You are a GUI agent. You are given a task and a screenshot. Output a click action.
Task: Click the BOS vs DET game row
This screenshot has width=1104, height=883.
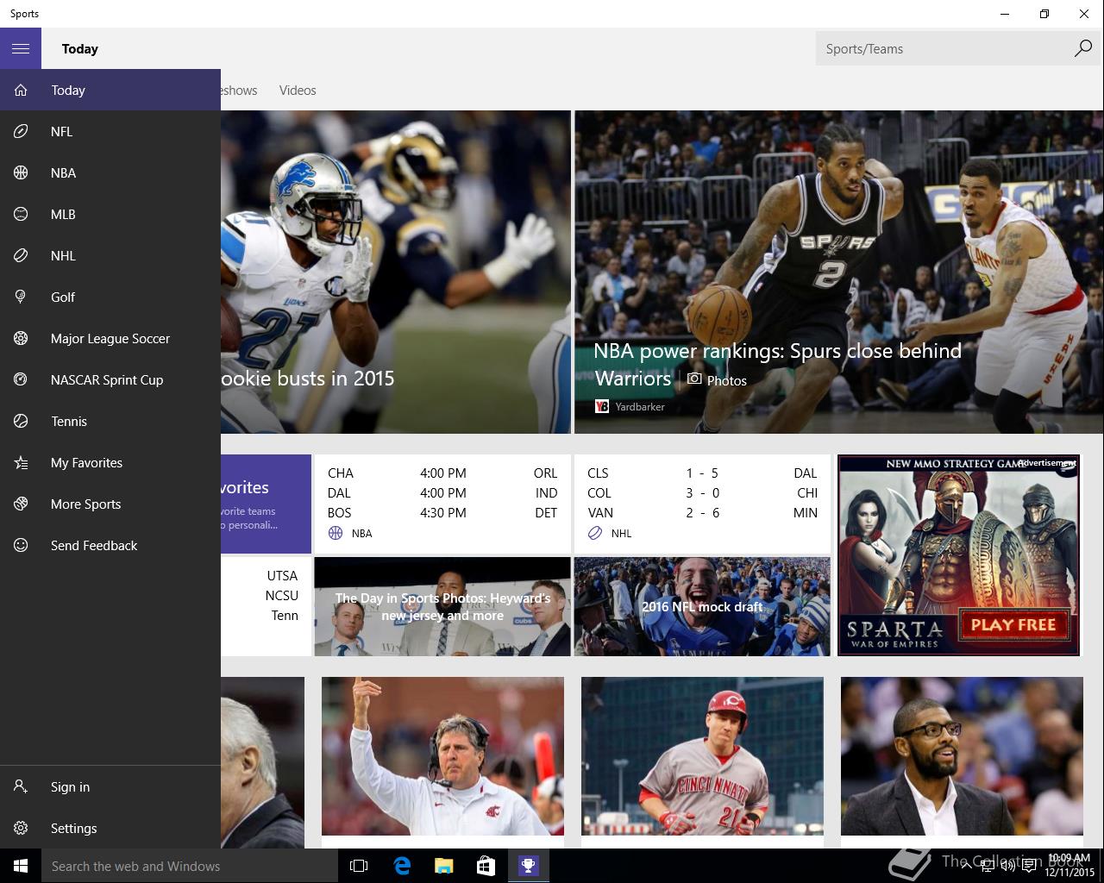click(442, 512)
